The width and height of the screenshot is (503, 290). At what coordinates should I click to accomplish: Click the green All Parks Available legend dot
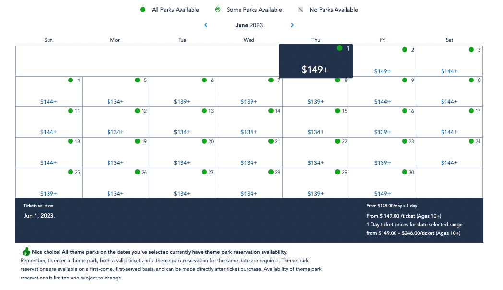click(x=143, y=10)
